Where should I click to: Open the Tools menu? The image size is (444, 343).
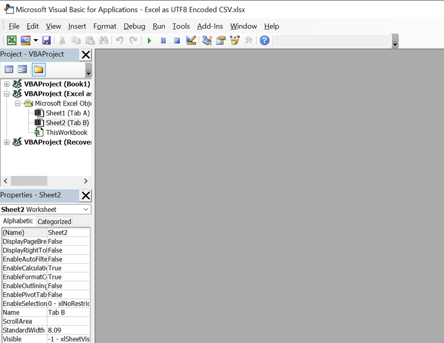[x=181, y=26]
